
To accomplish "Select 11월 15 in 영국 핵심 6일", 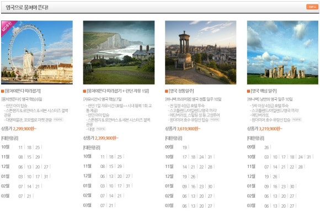I will pos(29,157).
